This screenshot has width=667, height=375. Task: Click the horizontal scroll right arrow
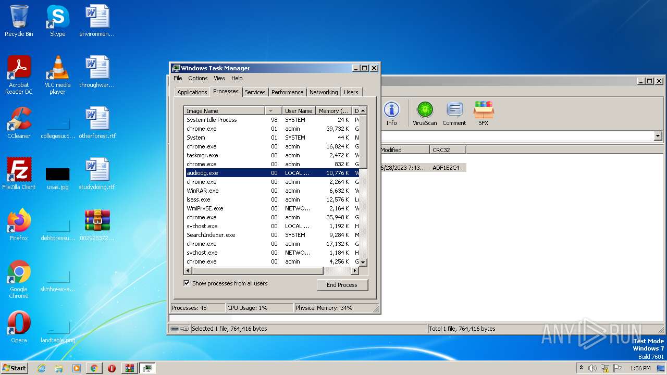(355, 271)
